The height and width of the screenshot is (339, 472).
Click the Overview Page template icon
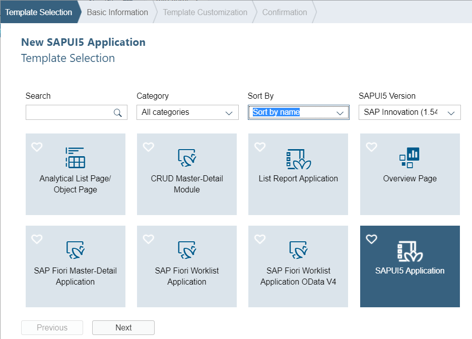pos(410,158)
